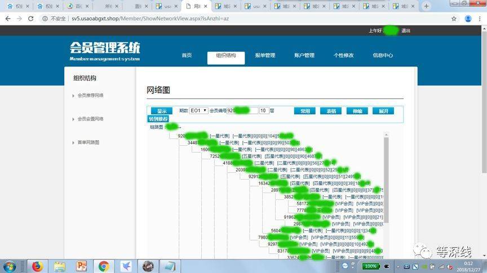The height and width of the screenshot is (273, 487).
Task: Click the 显示 button
Action: coord(162,111)
